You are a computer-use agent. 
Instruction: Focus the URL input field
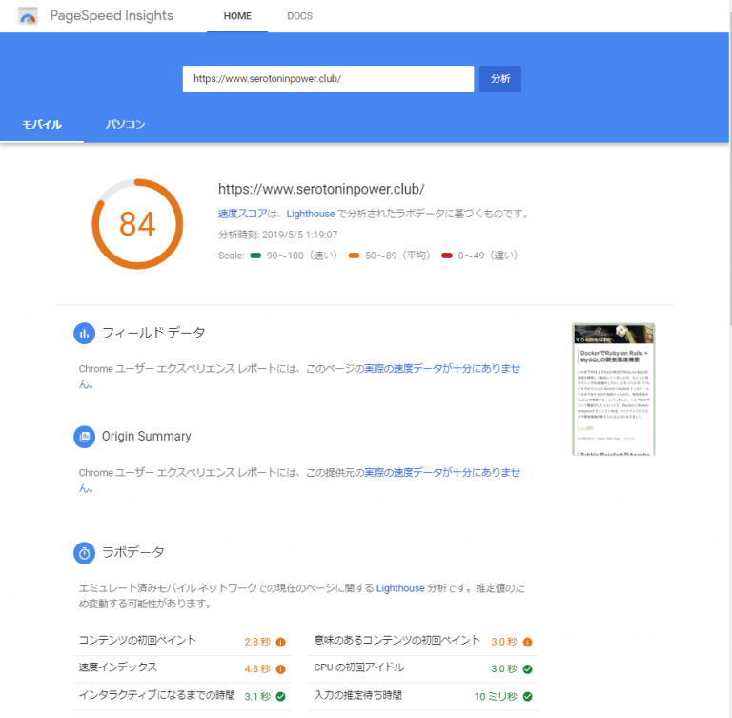[x=328, y=78]
